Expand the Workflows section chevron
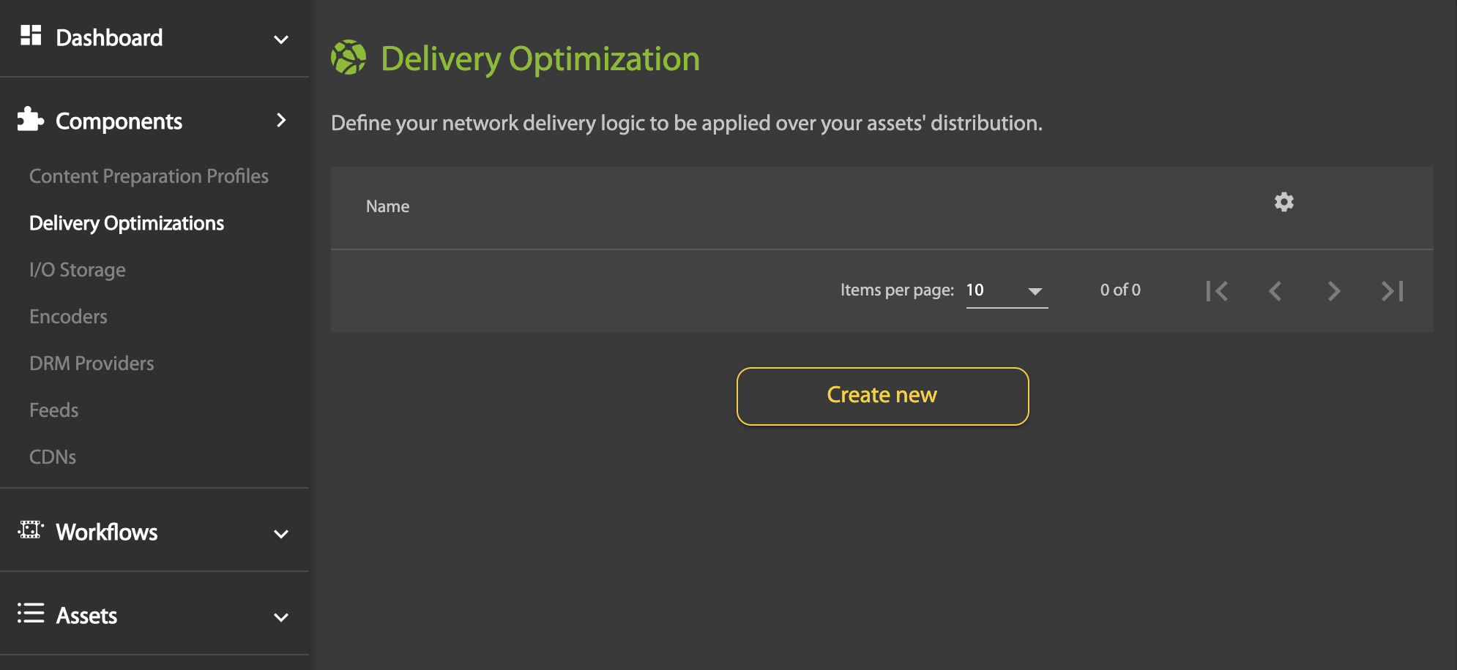The height and width of the screenshot is (670, 1457). point(281,534)
